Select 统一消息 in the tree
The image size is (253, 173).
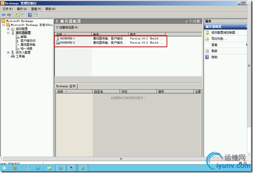(26, 49)
